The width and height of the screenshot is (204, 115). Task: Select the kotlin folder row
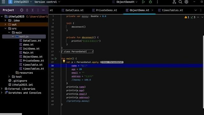(24, 36)
